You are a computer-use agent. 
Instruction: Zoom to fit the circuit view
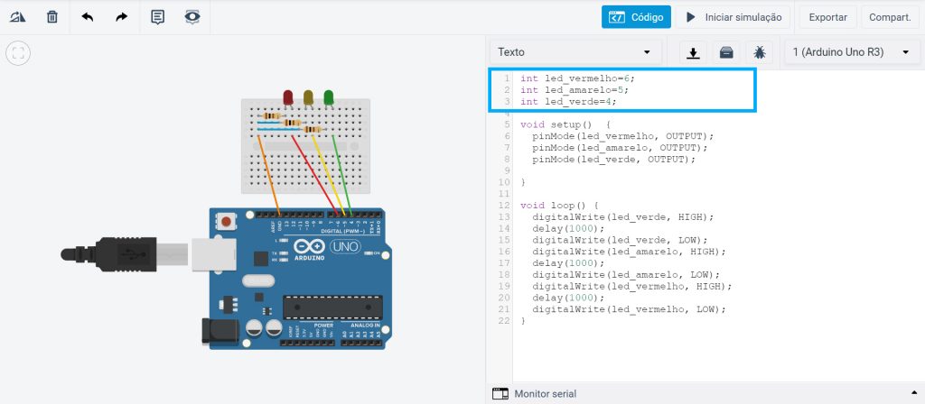point(18,53)
